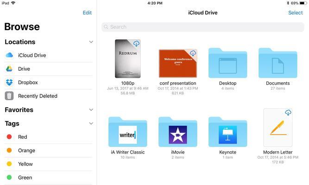
Task: Tap the 4:20 PM clock
Action: pos(155,3)
